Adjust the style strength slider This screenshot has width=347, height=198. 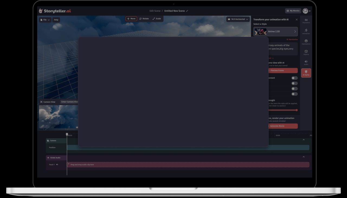point(296,110)
